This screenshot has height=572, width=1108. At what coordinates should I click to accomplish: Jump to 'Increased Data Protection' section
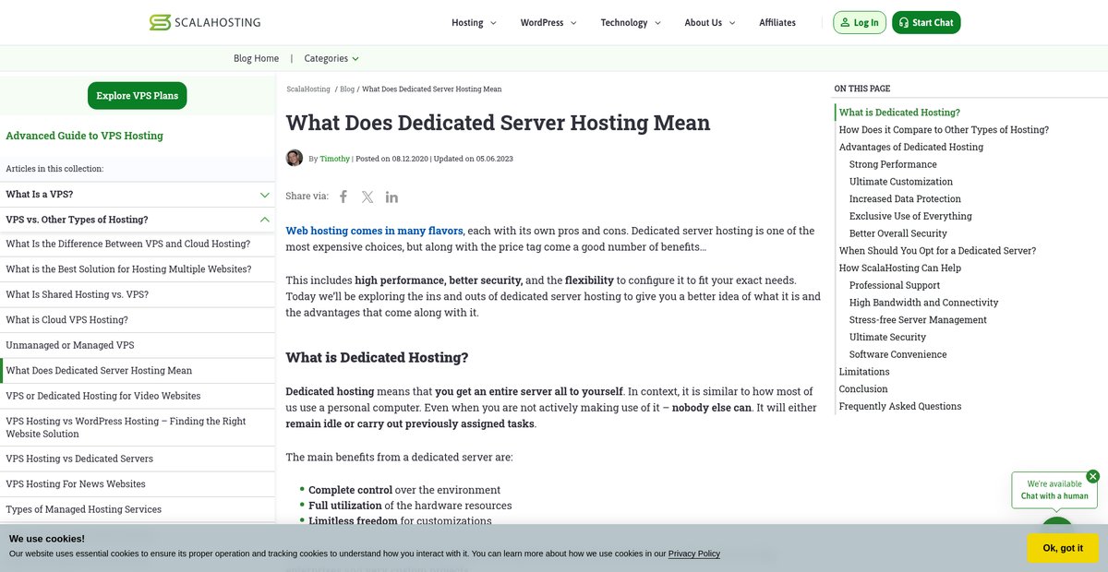(x=905, y=199)
